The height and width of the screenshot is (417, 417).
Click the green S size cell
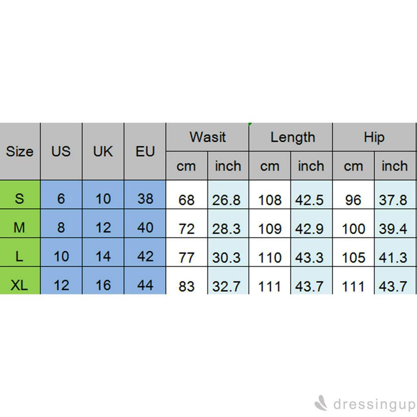click(20, 199)
